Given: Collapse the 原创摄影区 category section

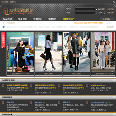Looking at the screenshot, I should 114,97.
